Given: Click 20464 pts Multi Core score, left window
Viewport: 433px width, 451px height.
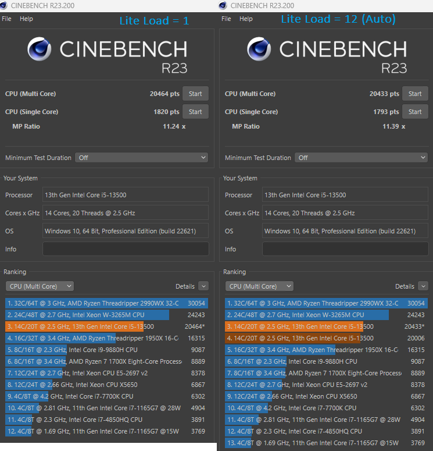Looking at the screenshot, I should pos(164,94).
